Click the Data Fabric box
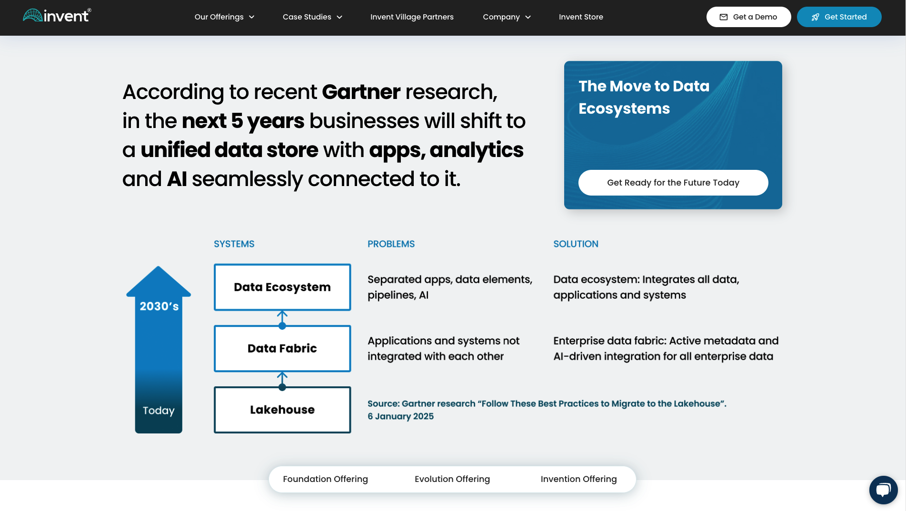The height and width of the screenshot is (511, 906). point(282,348)
